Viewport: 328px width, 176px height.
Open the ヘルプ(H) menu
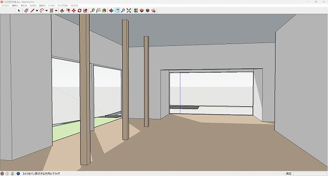click(x=74, y=6)
